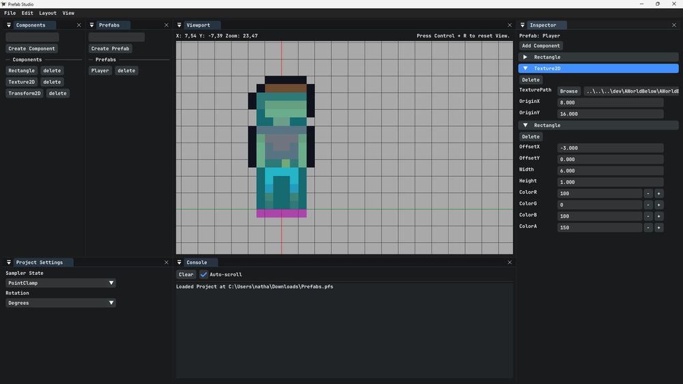Click the Prefabs name input field
683x384 pixels.
coord(117,37)
